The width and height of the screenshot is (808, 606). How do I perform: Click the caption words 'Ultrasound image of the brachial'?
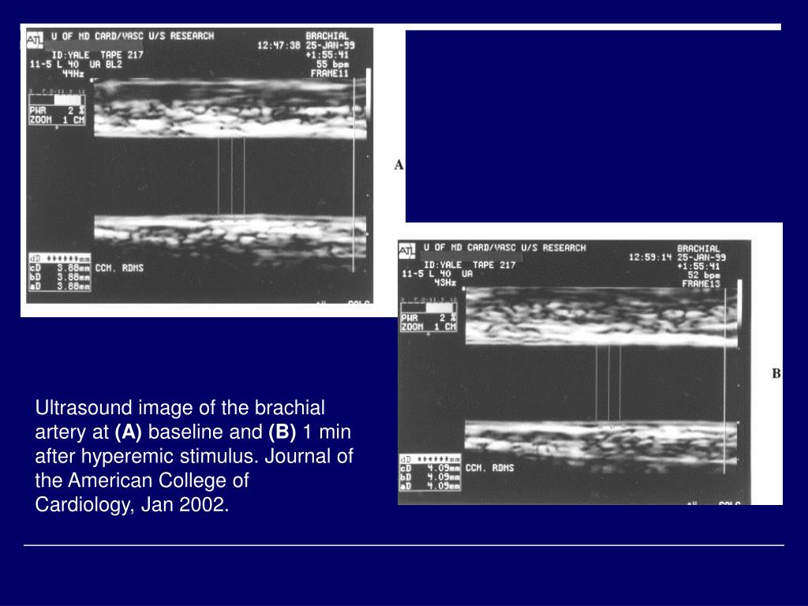click(x=180, y=408)
